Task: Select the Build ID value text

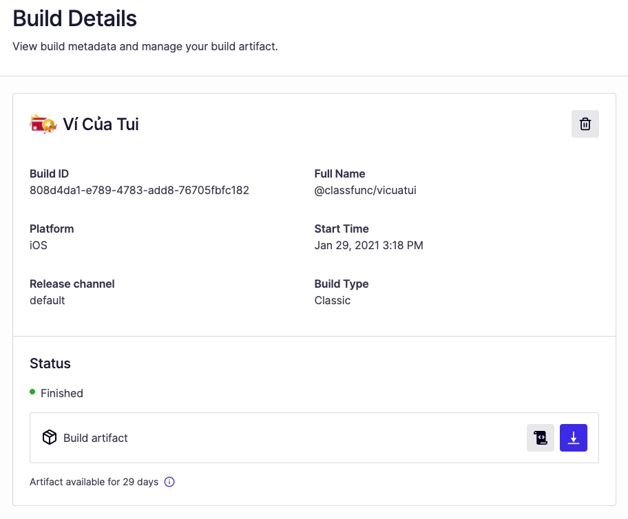Action: tap(139, 190)
